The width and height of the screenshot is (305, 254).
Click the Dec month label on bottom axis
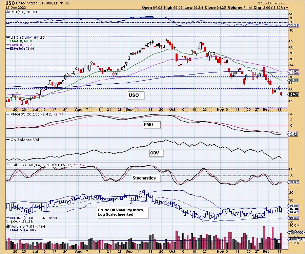pyautogui.click(x=266, y=251)
